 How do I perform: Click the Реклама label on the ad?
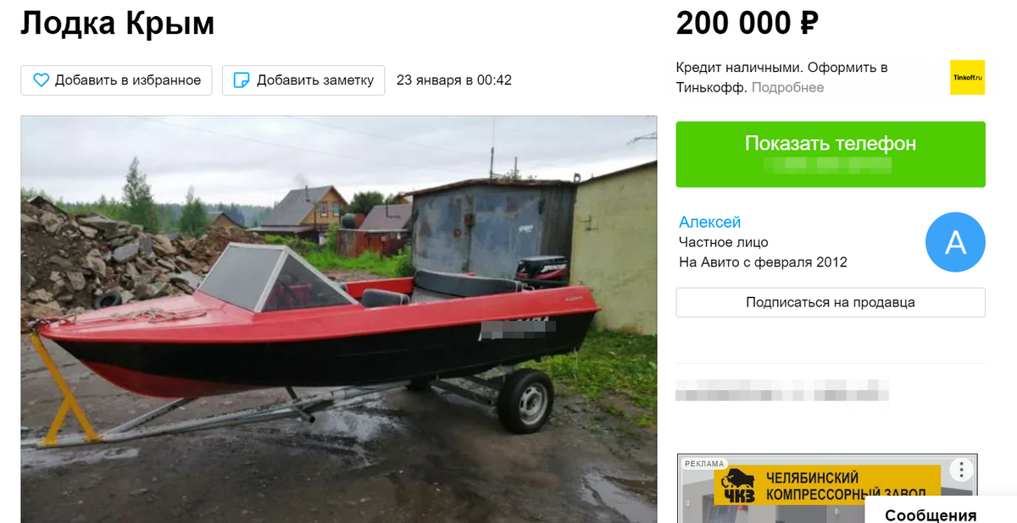pos(703,464)
